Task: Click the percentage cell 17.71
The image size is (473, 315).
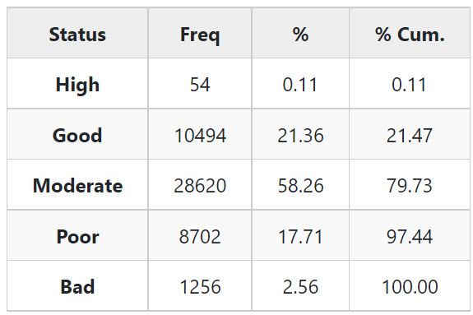Action: tap(300, 236)
